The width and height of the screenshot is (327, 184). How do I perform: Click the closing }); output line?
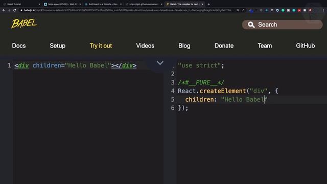click(183, 108)
